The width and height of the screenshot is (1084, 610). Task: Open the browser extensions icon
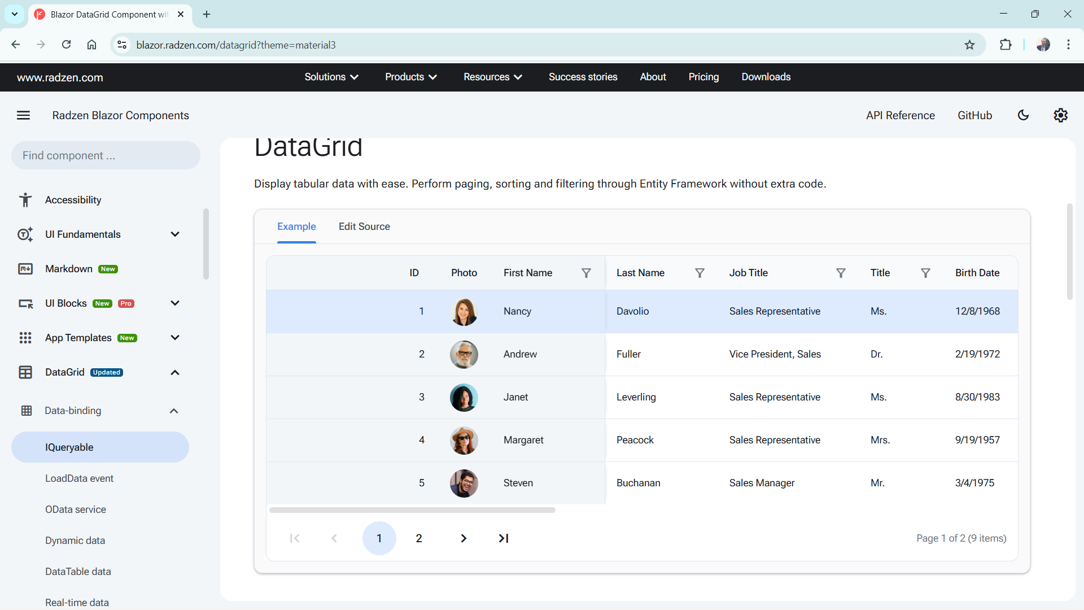1006,45
